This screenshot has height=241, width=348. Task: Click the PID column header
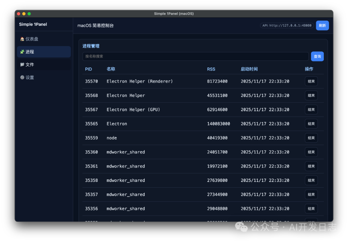pos(88,69)
